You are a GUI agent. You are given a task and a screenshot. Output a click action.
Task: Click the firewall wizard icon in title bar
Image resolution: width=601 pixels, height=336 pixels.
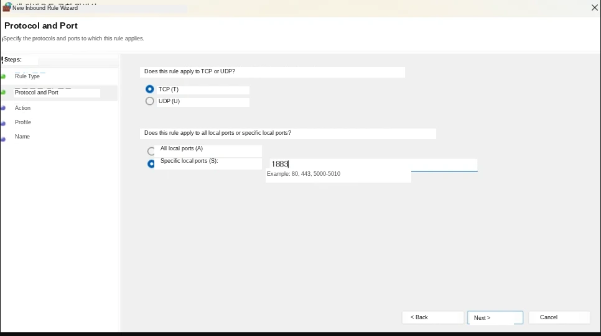pos(6,7)
